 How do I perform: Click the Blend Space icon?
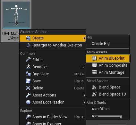pos(95,87)
